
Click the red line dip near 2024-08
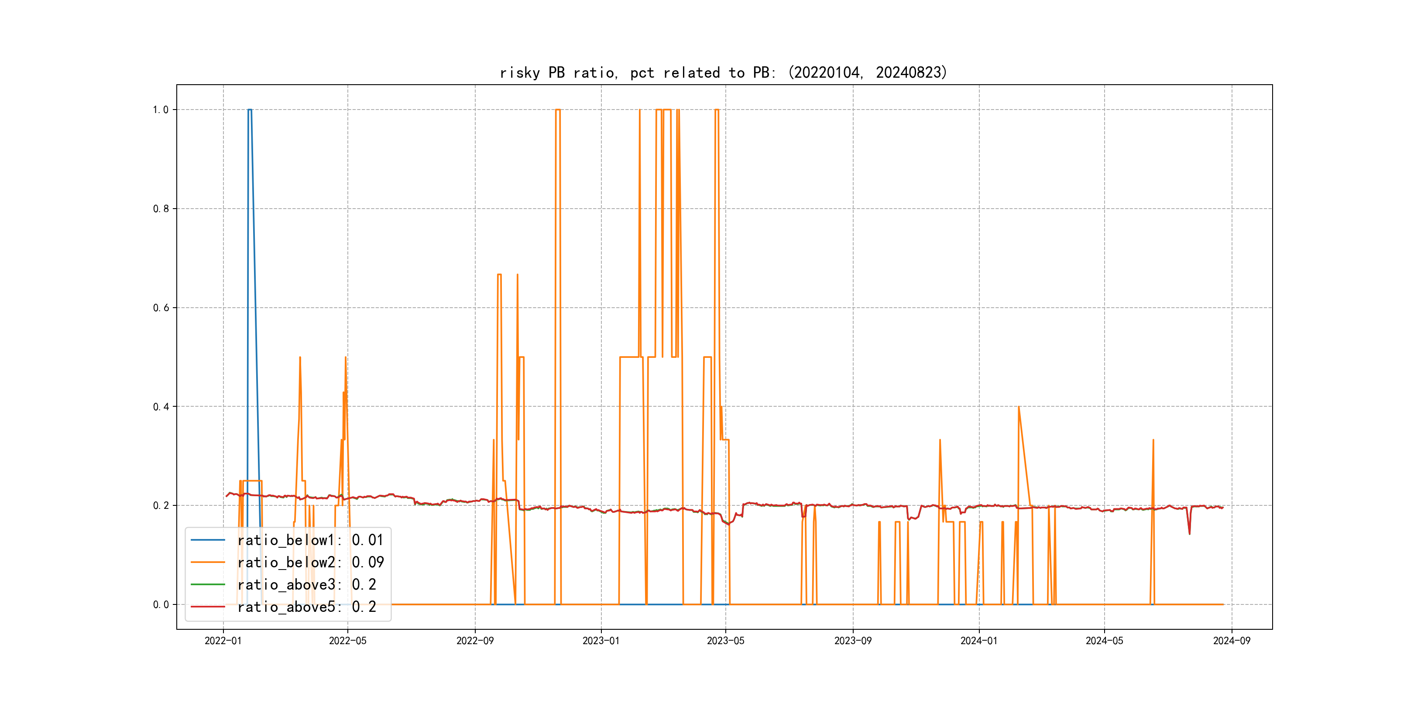pyautogui.click(x=1190, y=533)
